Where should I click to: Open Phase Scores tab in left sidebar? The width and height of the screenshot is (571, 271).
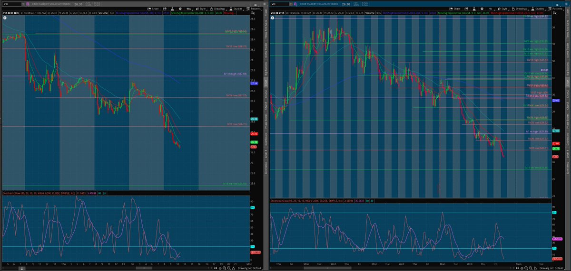point(266,121)
